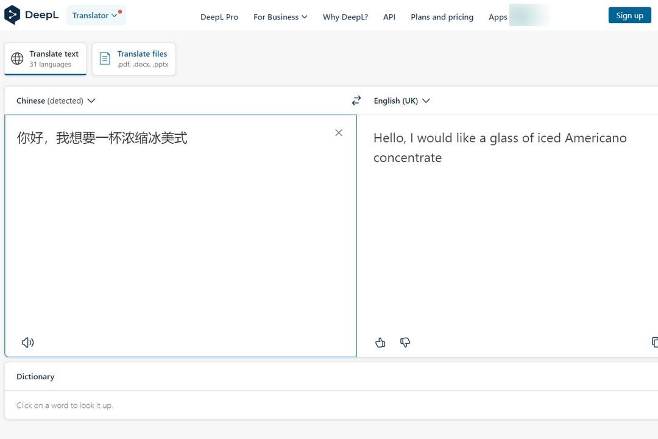Open the English (UK) target language dropdown
658x439 pixels.
point(402,101)
